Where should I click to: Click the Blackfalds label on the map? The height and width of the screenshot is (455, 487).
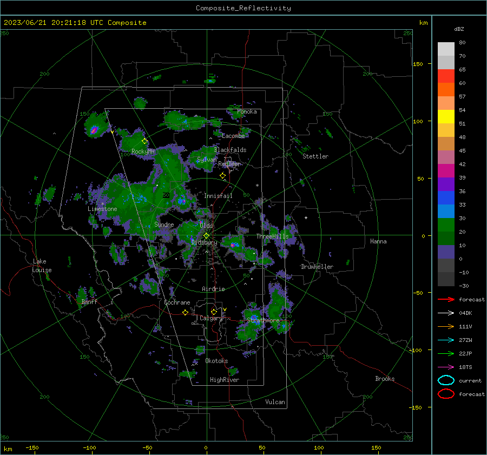[230, 150]
